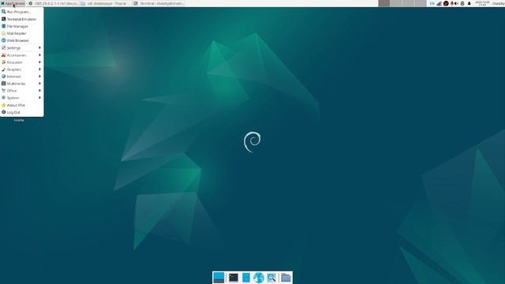The height and width of the screenshot is (284, 505).
Task: Switch to the fourth workspace
Action: pos(421,3)
